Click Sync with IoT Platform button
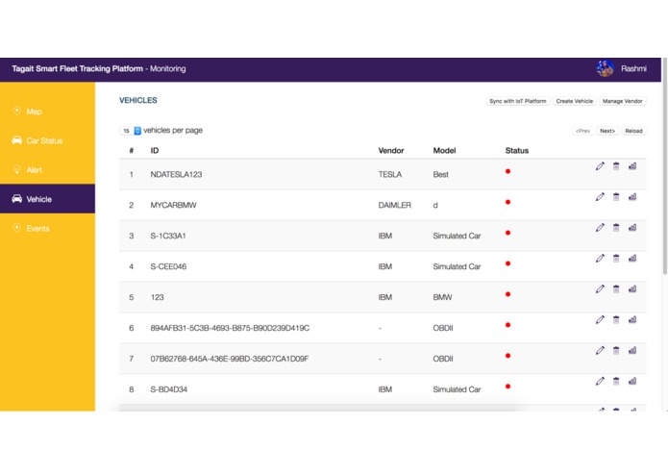This screenshot has width=668, height=475. coord(518,101)
